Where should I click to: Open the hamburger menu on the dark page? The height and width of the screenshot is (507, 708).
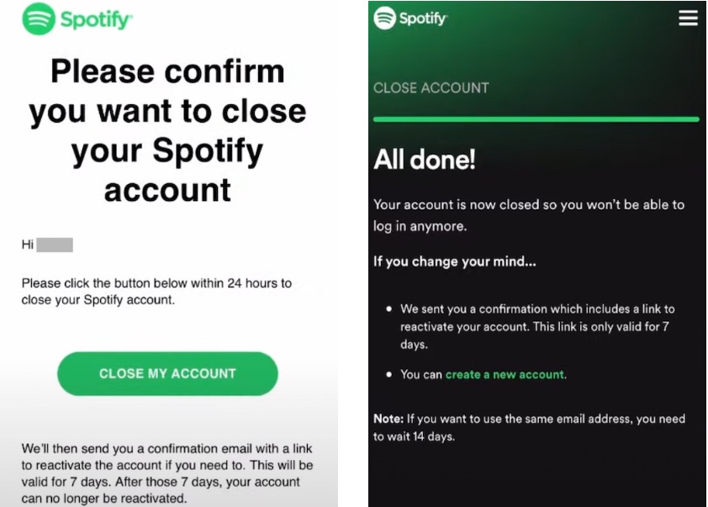point(688,18)
